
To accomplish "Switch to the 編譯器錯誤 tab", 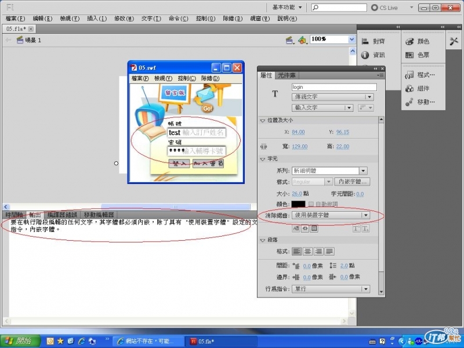I will click(x=62, y=215).
